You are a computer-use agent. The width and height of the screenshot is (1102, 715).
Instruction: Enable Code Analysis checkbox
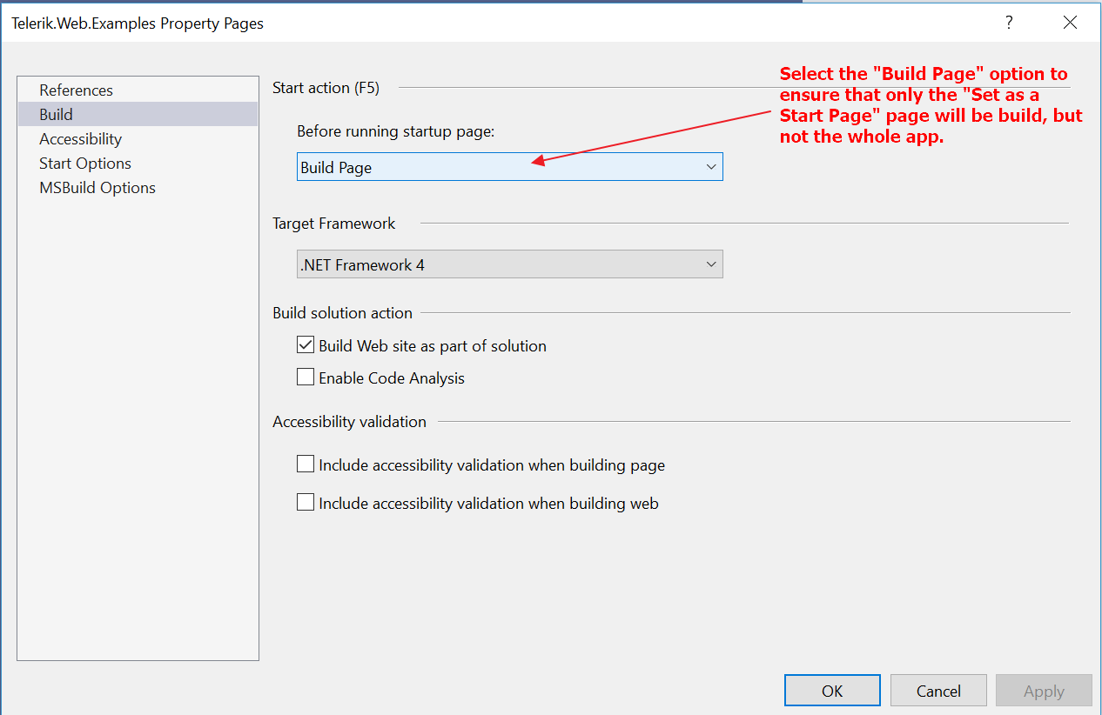click(306, 378)
